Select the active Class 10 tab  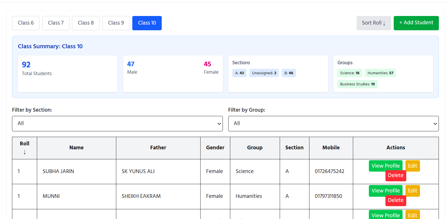tap(147, 23)
